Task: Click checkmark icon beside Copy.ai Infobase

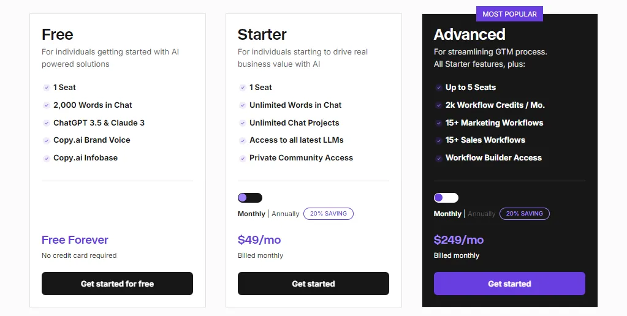Action: click(x=47, y=158)
